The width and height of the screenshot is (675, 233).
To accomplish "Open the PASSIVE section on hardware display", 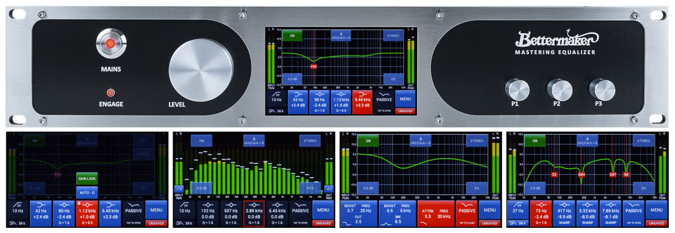I will [x=384, y=102].
